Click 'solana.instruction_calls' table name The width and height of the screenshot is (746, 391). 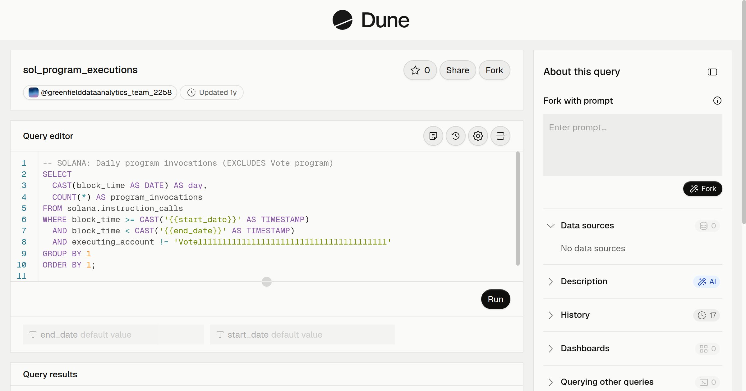[x=125, y=209]
